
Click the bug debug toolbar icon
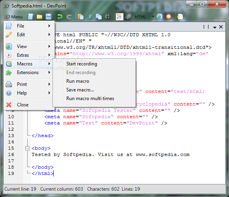(129, 17)
